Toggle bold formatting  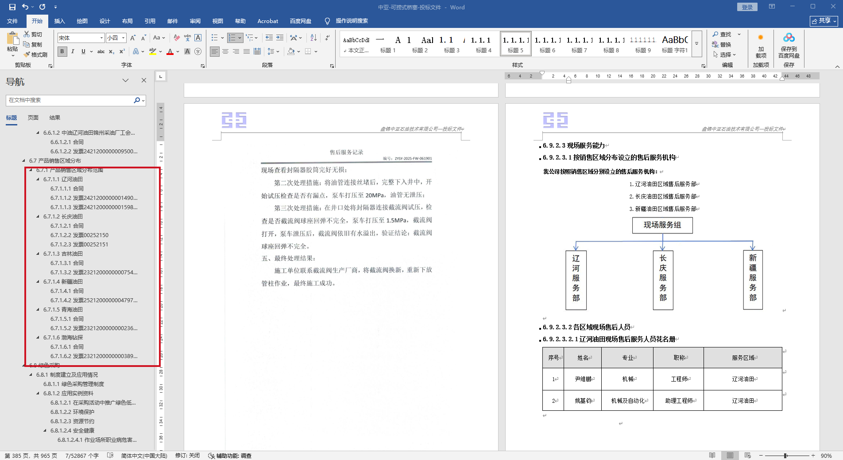point(62,51)
